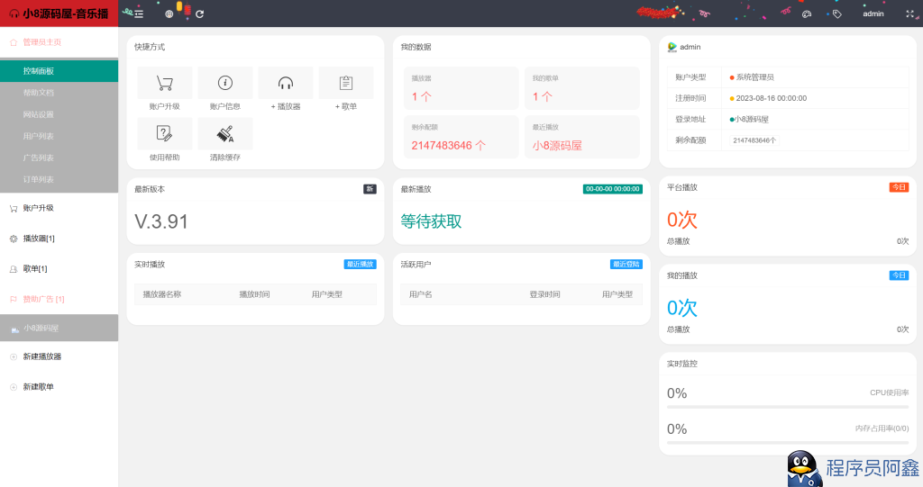This screenshot has width=923, height=487.
Task: Click the cart icon beside 账户升级 sidebar
Action: (13, 208)
